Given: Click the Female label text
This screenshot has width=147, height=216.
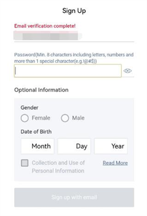Looking at the screenshot, I should [41, 118].
